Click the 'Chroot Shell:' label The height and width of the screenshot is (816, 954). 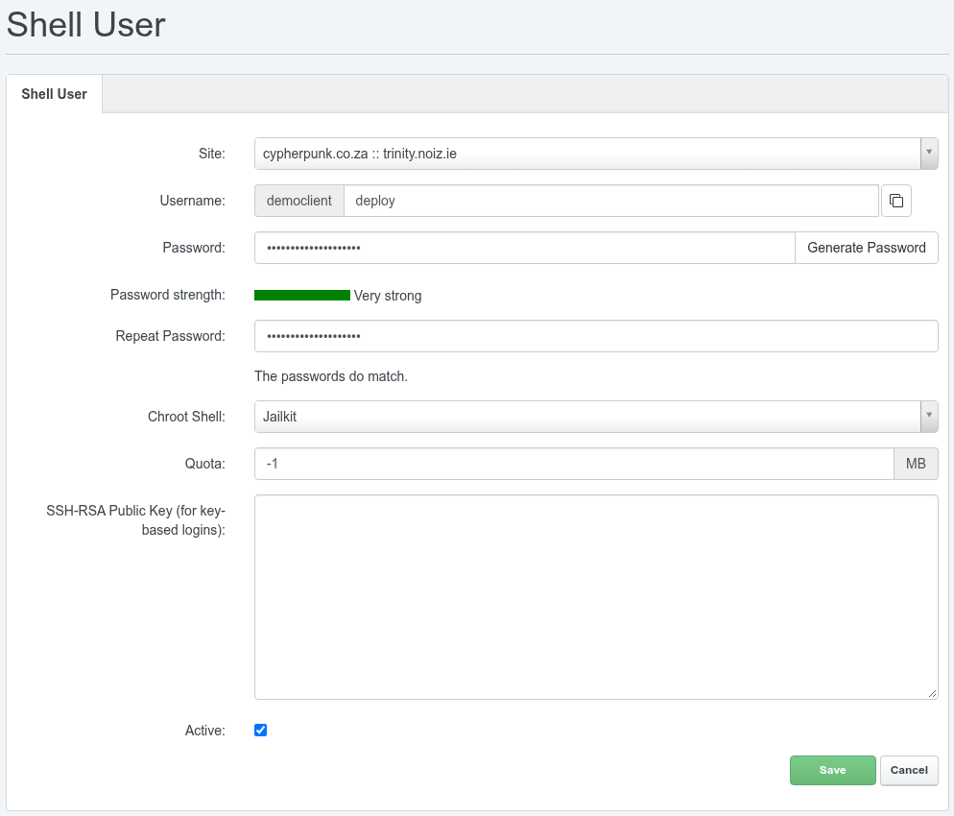coord(186,417)
